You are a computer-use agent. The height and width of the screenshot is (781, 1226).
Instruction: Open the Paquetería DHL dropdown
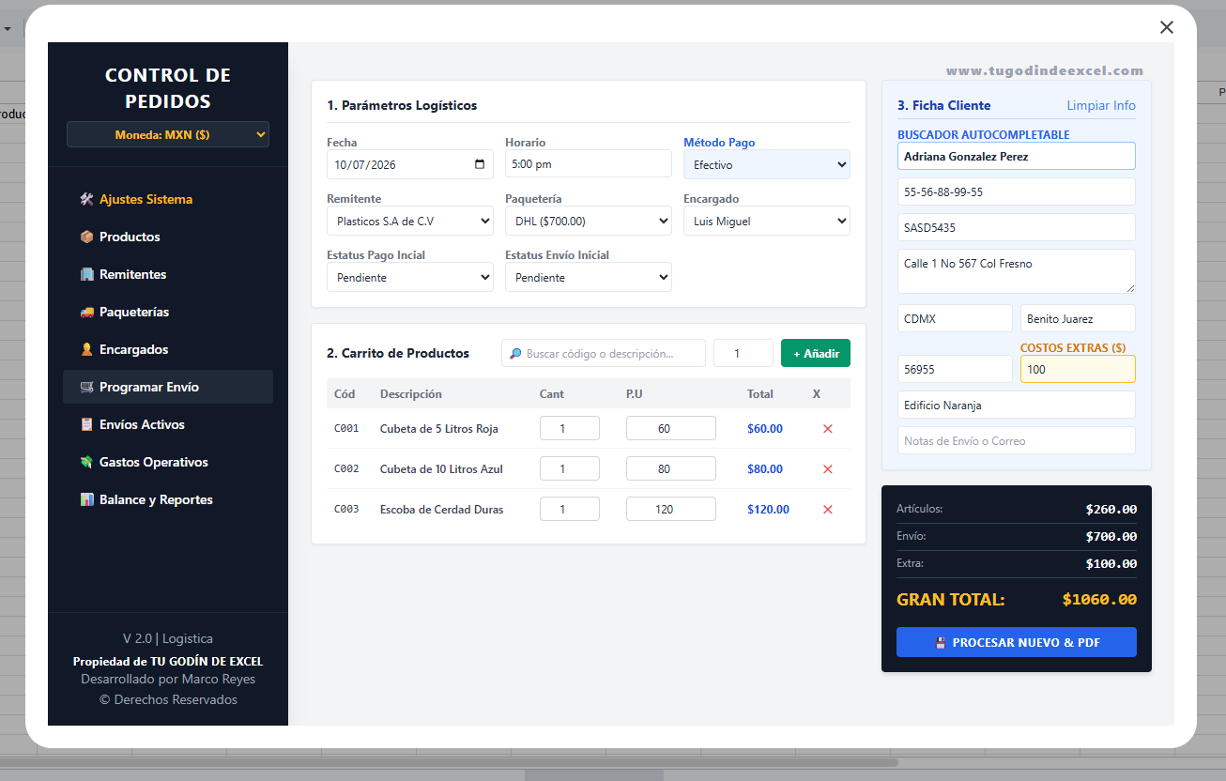click(589, 221)
